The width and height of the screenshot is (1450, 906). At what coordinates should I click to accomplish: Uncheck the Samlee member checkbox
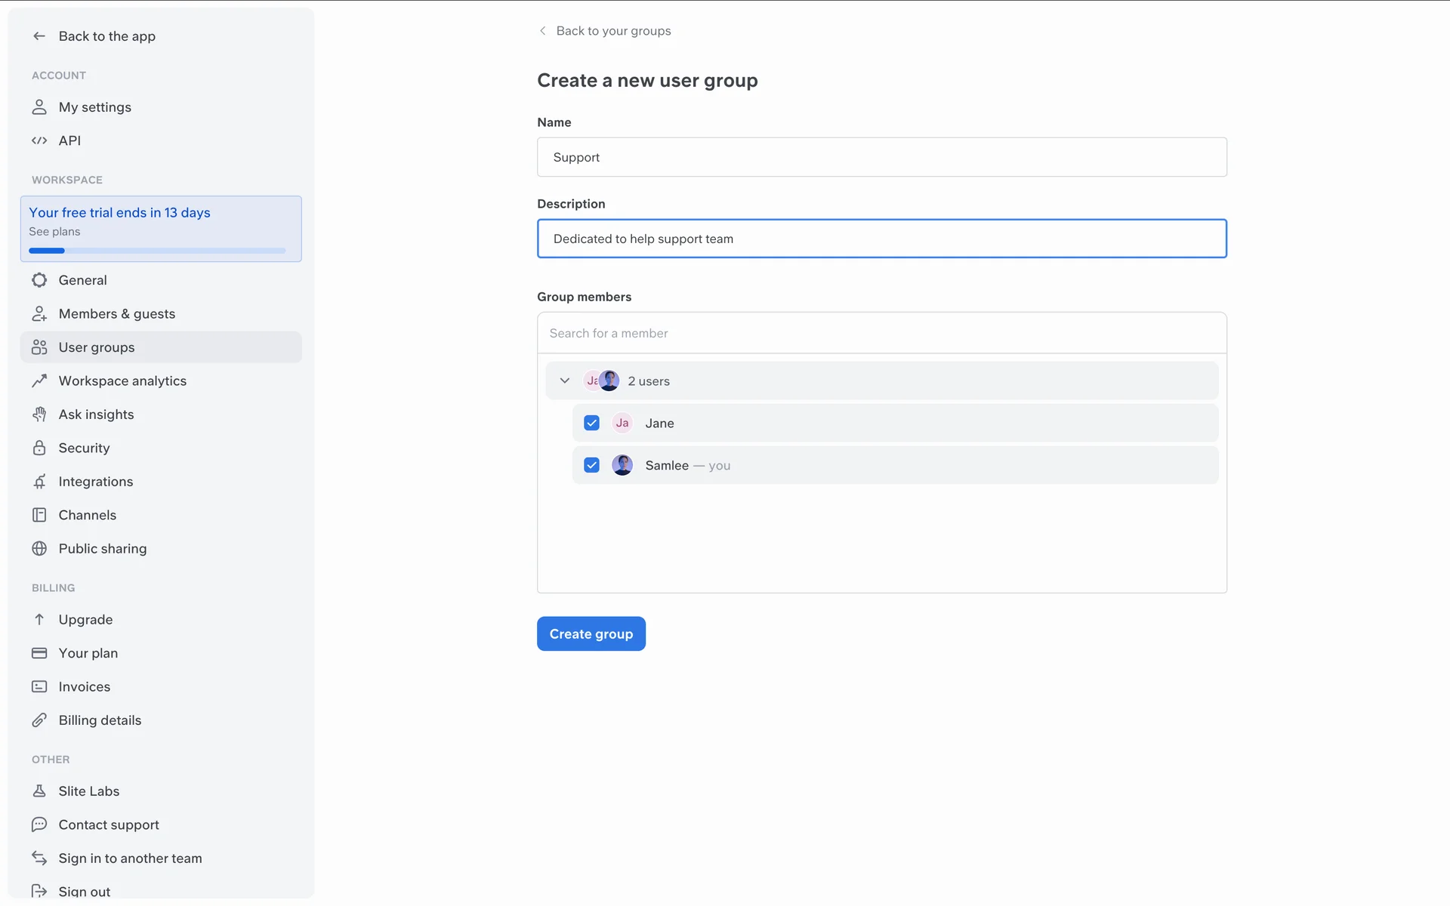591,465
